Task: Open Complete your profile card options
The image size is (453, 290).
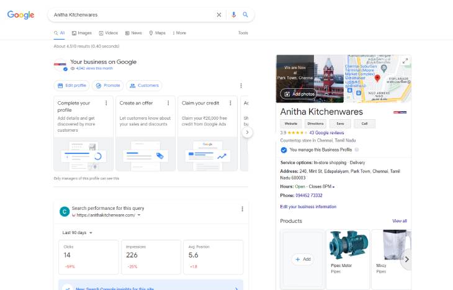Action: pos(106,103)
